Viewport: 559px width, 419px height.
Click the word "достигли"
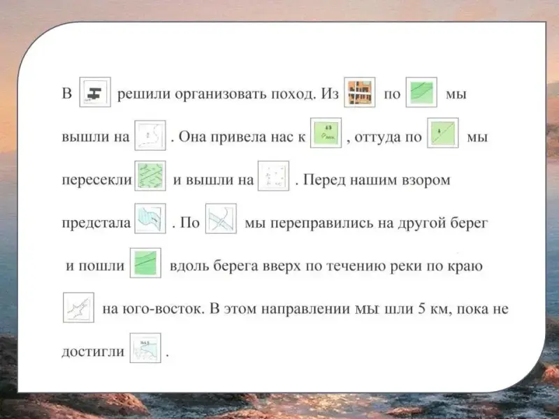click(91, 351)
